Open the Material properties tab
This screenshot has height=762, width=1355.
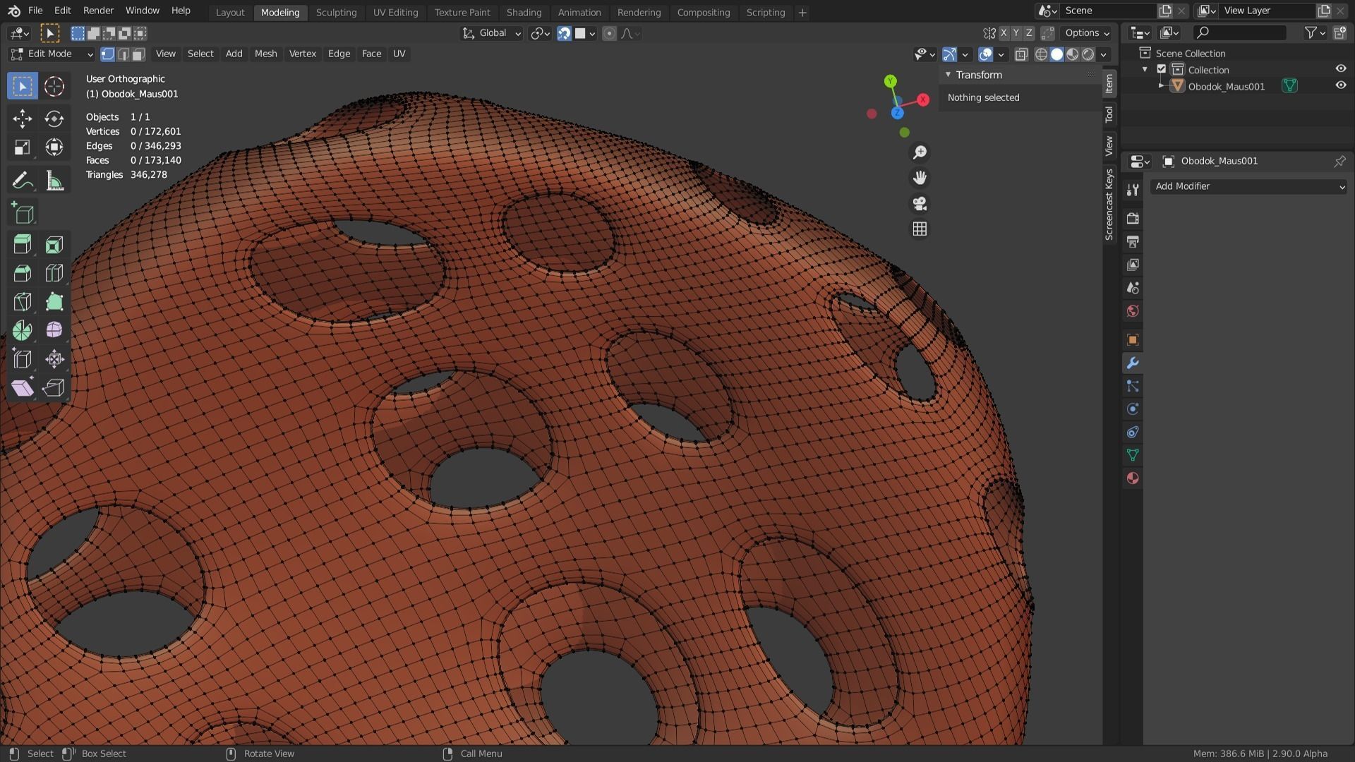point(1133,478)
